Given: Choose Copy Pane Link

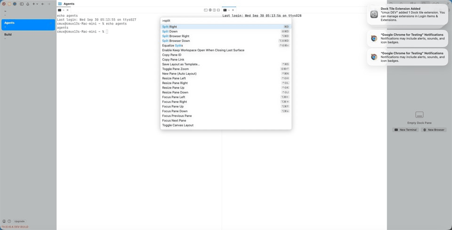Looking at the screenshot, I should (226, 60).
